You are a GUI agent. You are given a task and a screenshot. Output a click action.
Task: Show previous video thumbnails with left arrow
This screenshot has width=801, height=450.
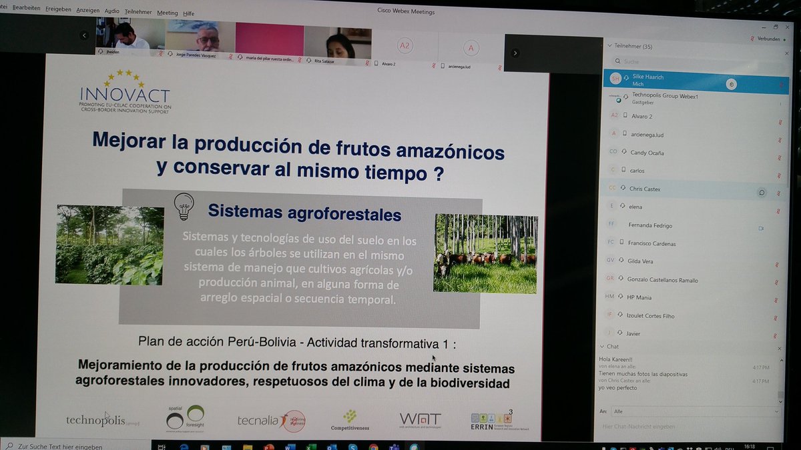(83, 36)
